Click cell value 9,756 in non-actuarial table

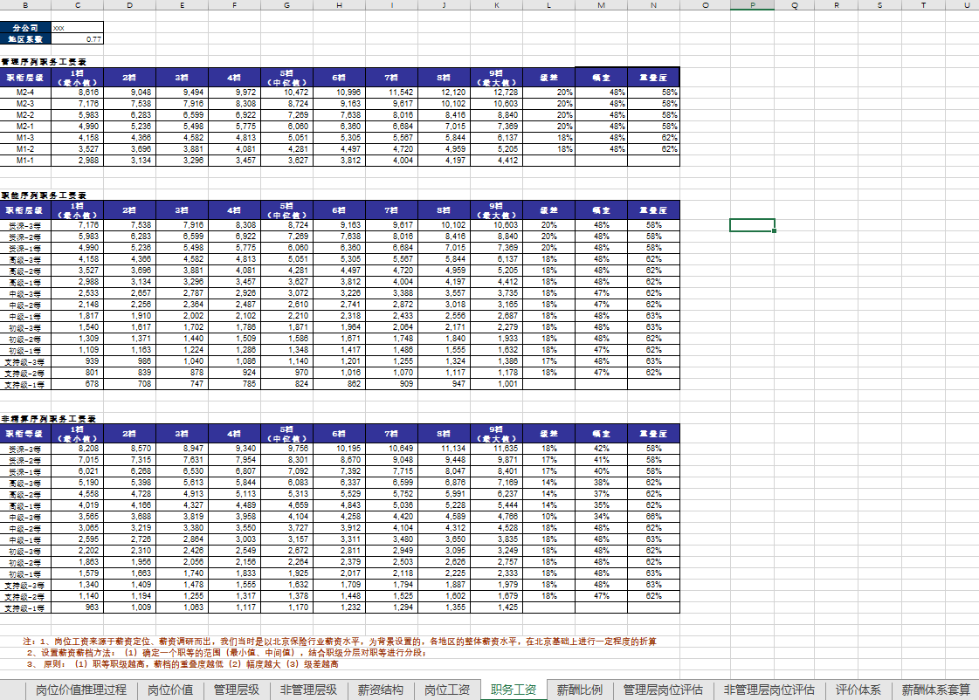[x=286, y=449]
